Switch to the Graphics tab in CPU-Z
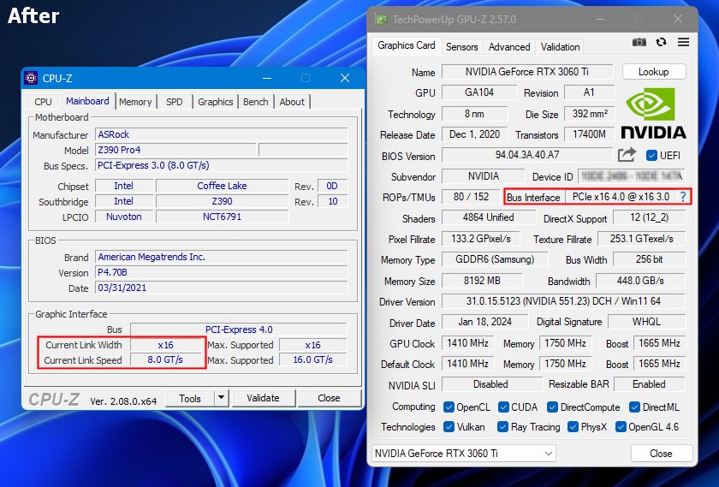 point(216,102)
